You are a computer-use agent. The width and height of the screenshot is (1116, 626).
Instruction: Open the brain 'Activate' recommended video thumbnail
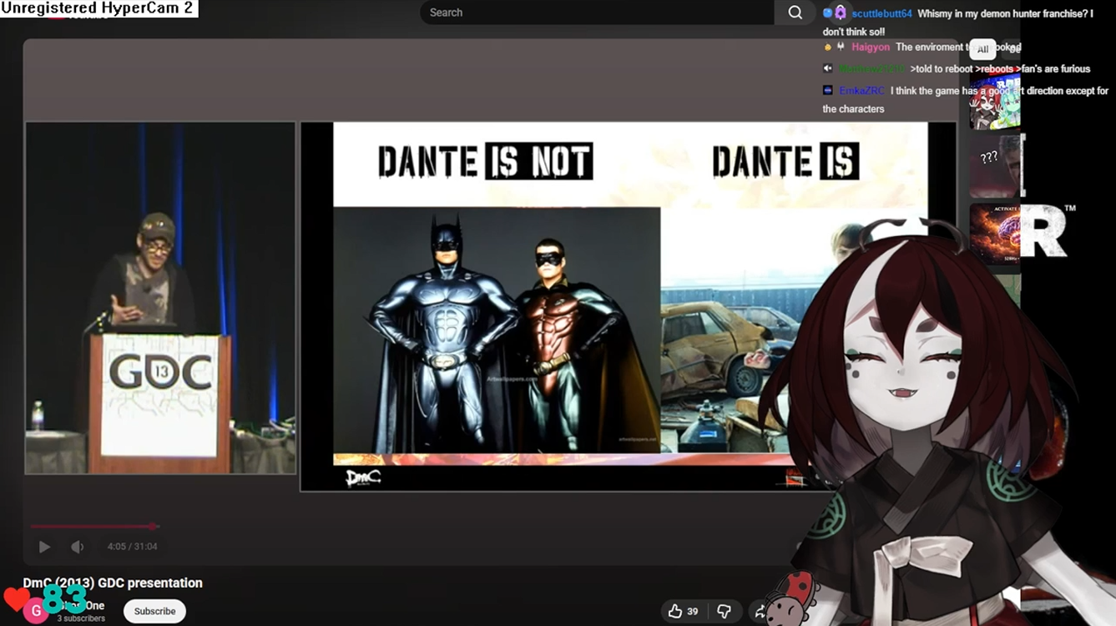pos(995,234)
